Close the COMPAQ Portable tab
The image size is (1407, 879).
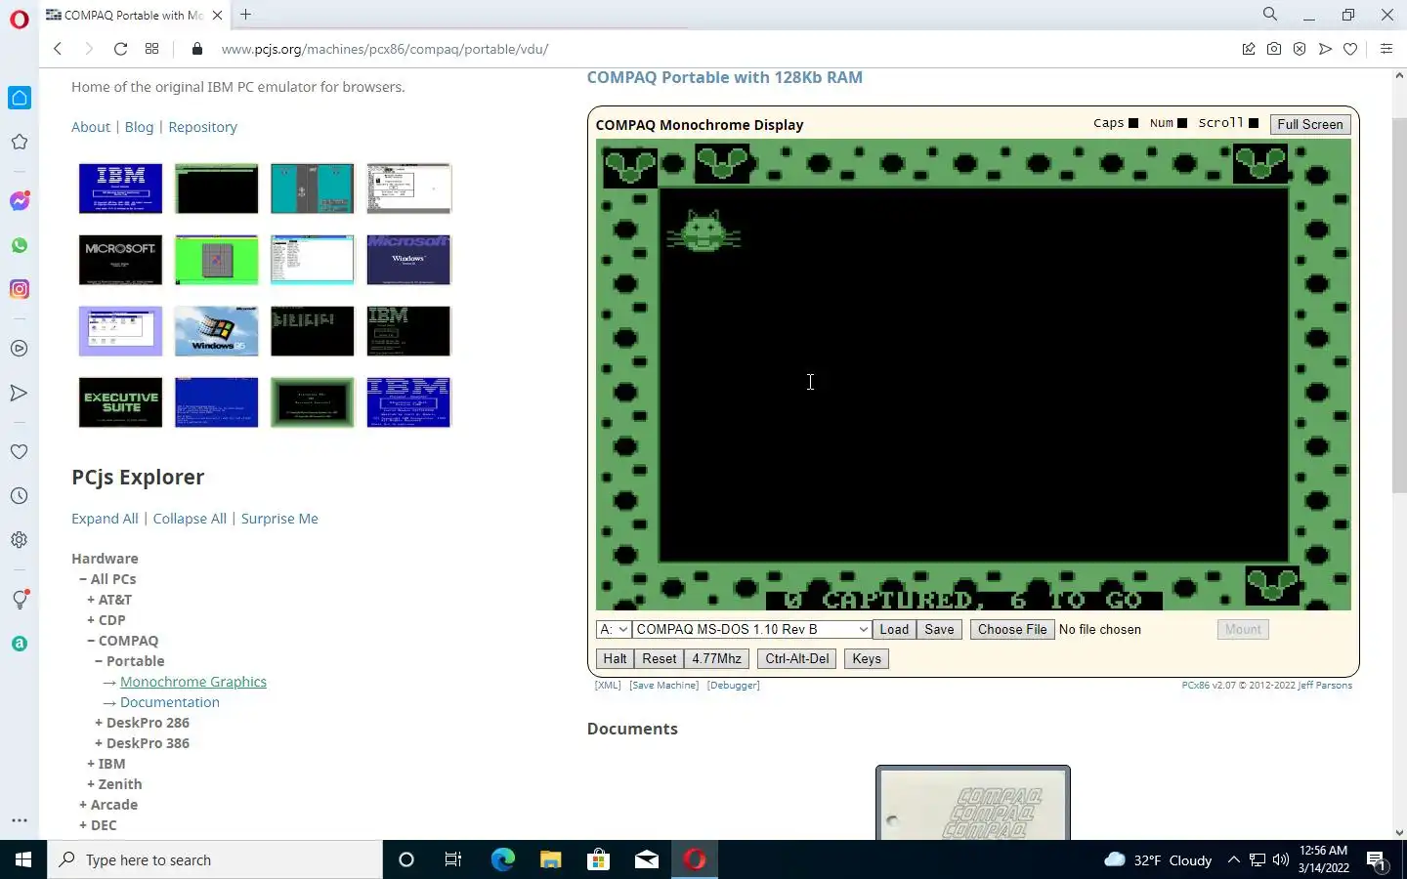coord(217,15)
